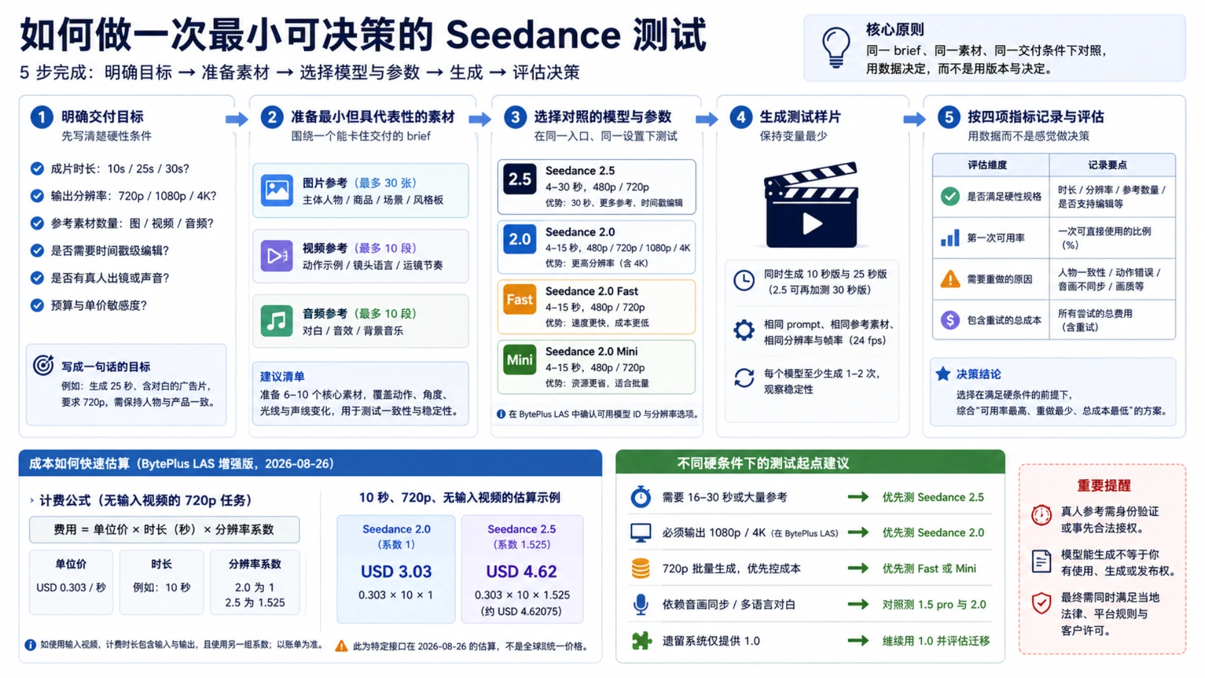Click the USD 3.03 Seedance 2.0 card

396,569
